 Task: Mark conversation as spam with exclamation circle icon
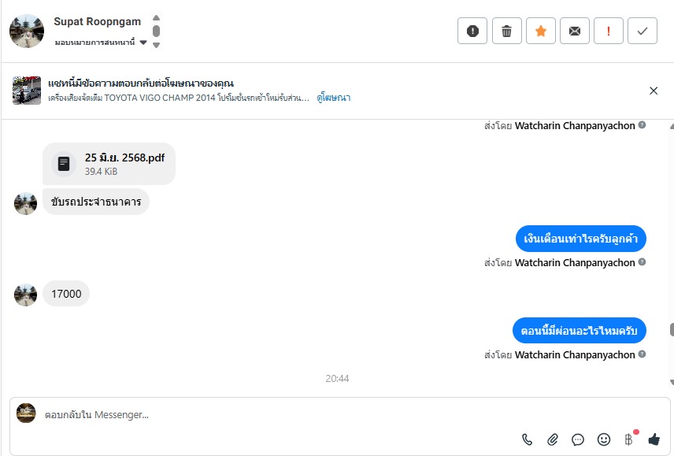pos(472,31)
